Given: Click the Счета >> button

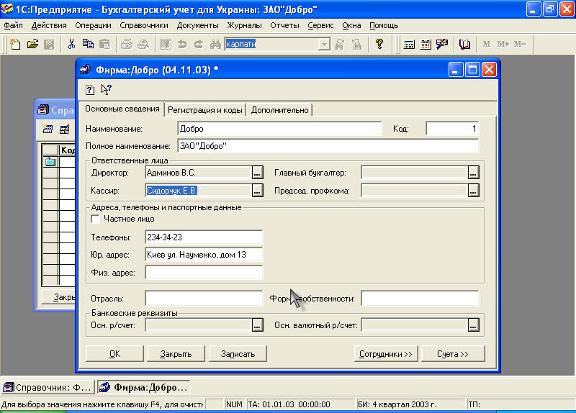Looking at the screenshot, I should coord(453,354).
